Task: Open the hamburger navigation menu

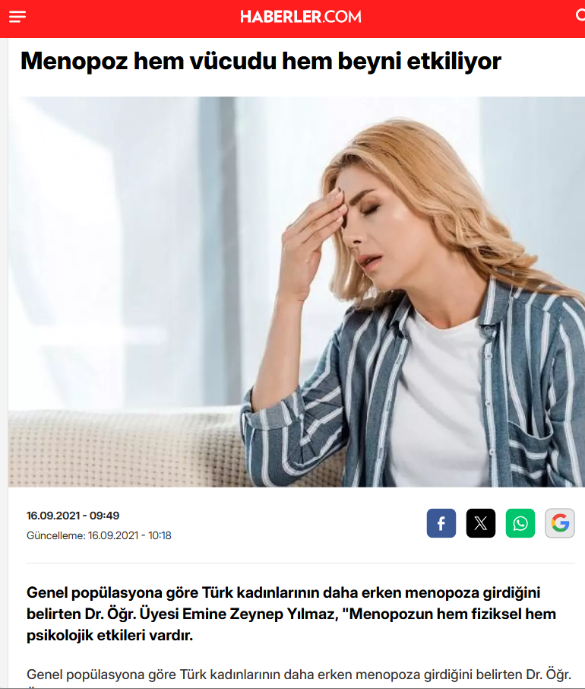Action: pyautogui.click(x=17, y=17)
